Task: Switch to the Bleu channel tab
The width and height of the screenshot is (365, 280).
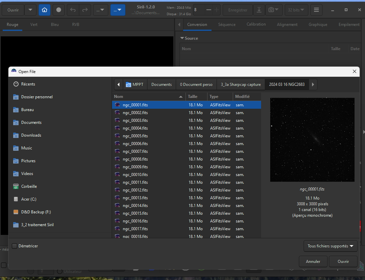Action: pos(55,25)
